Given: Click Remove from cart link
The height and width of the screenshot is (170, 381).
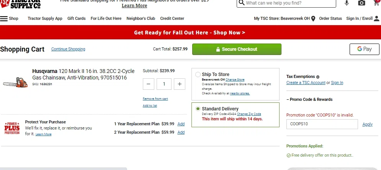Looking at the screenshot, I should pyautogui.click(x=155, y=99).
